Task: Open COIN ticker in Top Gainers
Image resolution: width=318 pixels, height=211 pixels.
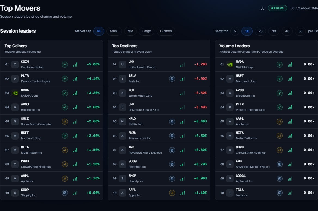Action: [25, 62]
